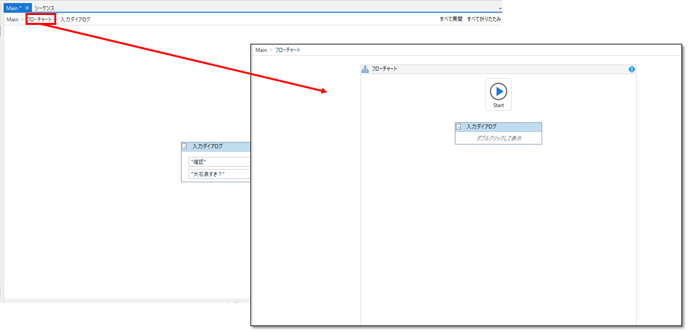The image size is (688, 332).
Task: Click the 入力ダイアログ node icon in the flowchart
Action: pos(459,127)
